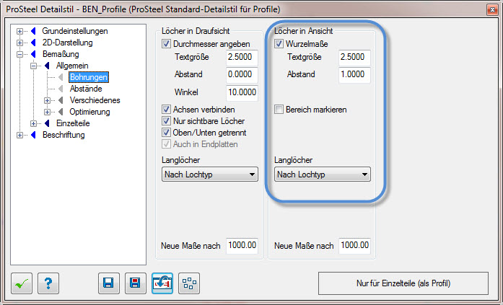Click Textgröße field in Löcher in Draufsicht
This screenshot has width=503, height=305.
[x=242, y=58]
